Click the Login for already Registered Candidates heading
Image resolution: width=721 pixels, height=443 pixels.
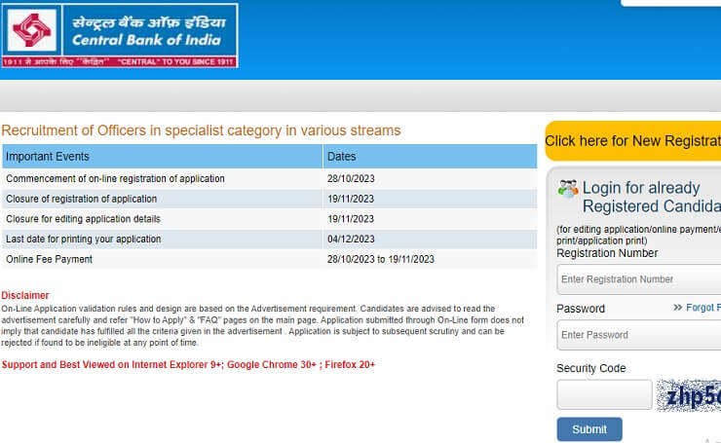click(652, 197)
